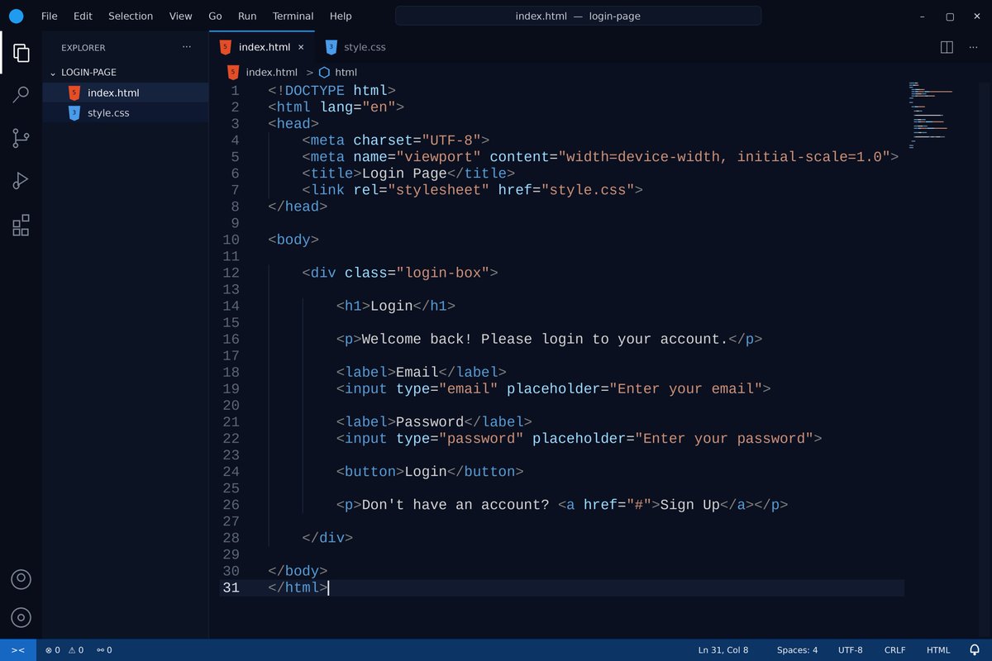Open the Run menu
This screenshot has width=992, height=661.
pyautogui.click(x=247, y=16)
